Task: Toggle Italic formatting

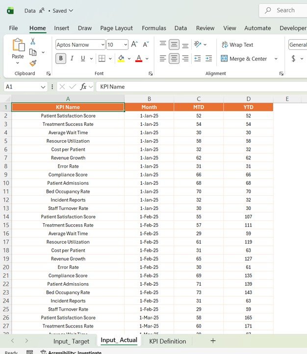Action: (x=72, y=59)
